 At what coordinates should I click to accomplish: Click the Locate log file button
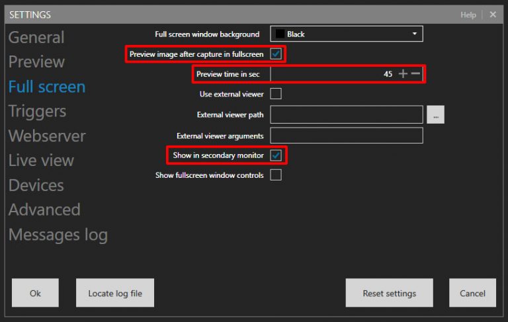pos(115,293)
